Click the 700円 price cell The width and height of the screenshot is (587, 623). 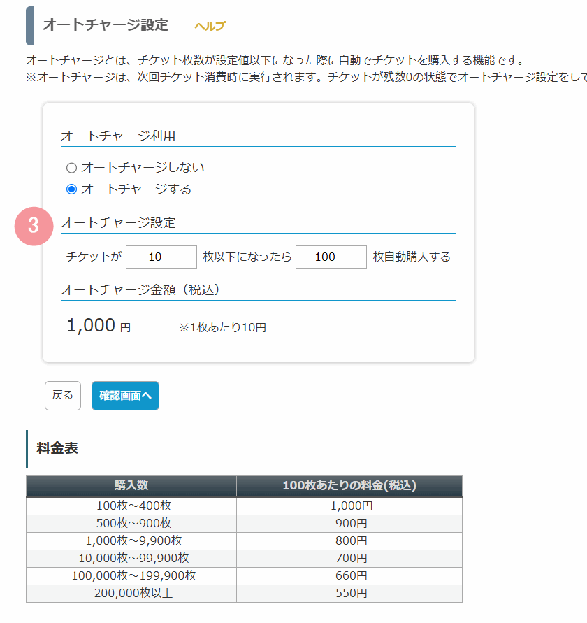(349, 559)
